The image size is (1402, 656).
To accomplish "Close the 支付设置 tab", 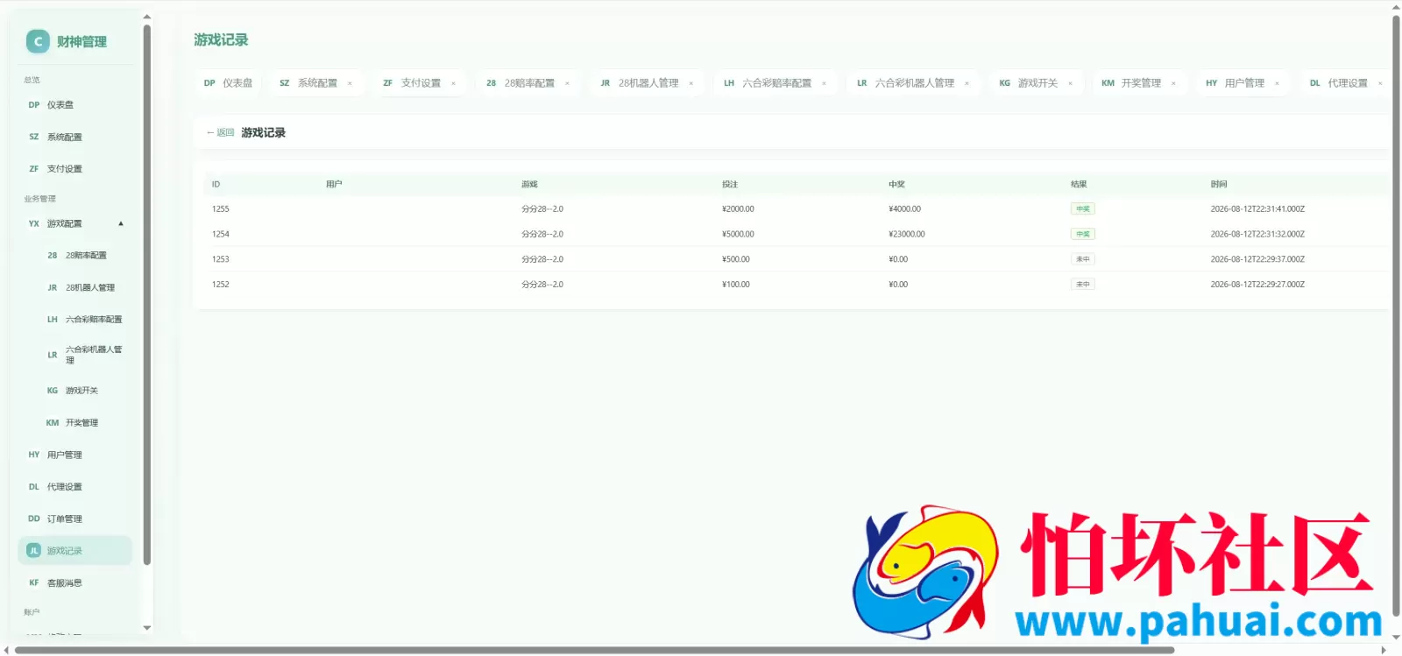I will (453, 84).
